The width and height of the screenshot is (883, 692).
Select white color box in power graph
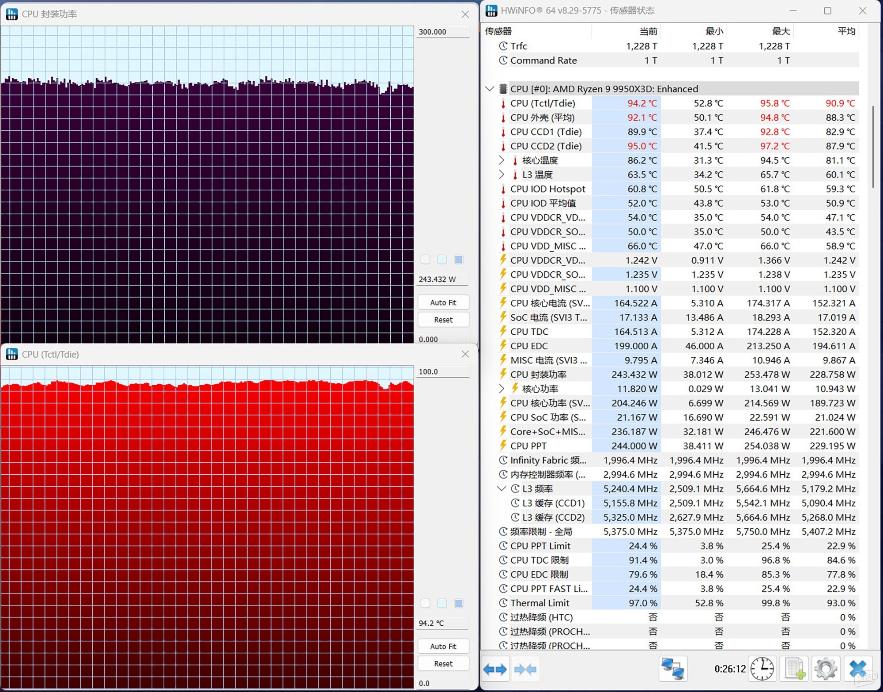[x=425, y=260]
